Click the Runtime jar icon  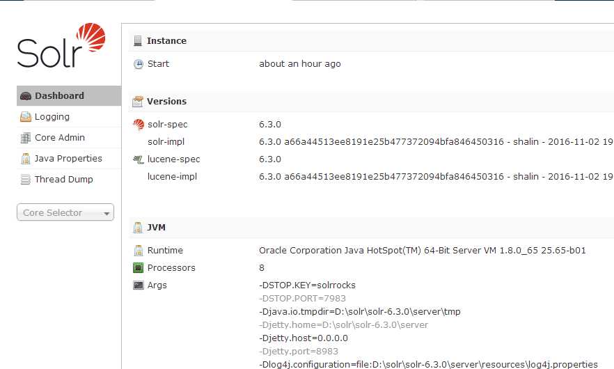click(x=139, y=251)
